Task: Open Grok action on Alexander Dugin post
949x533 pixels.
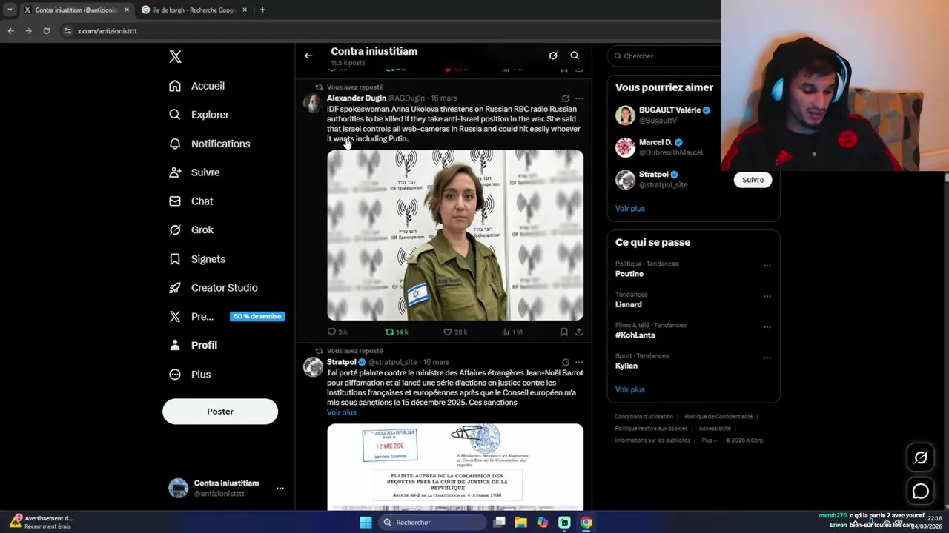Action: (x=566, y=98)
